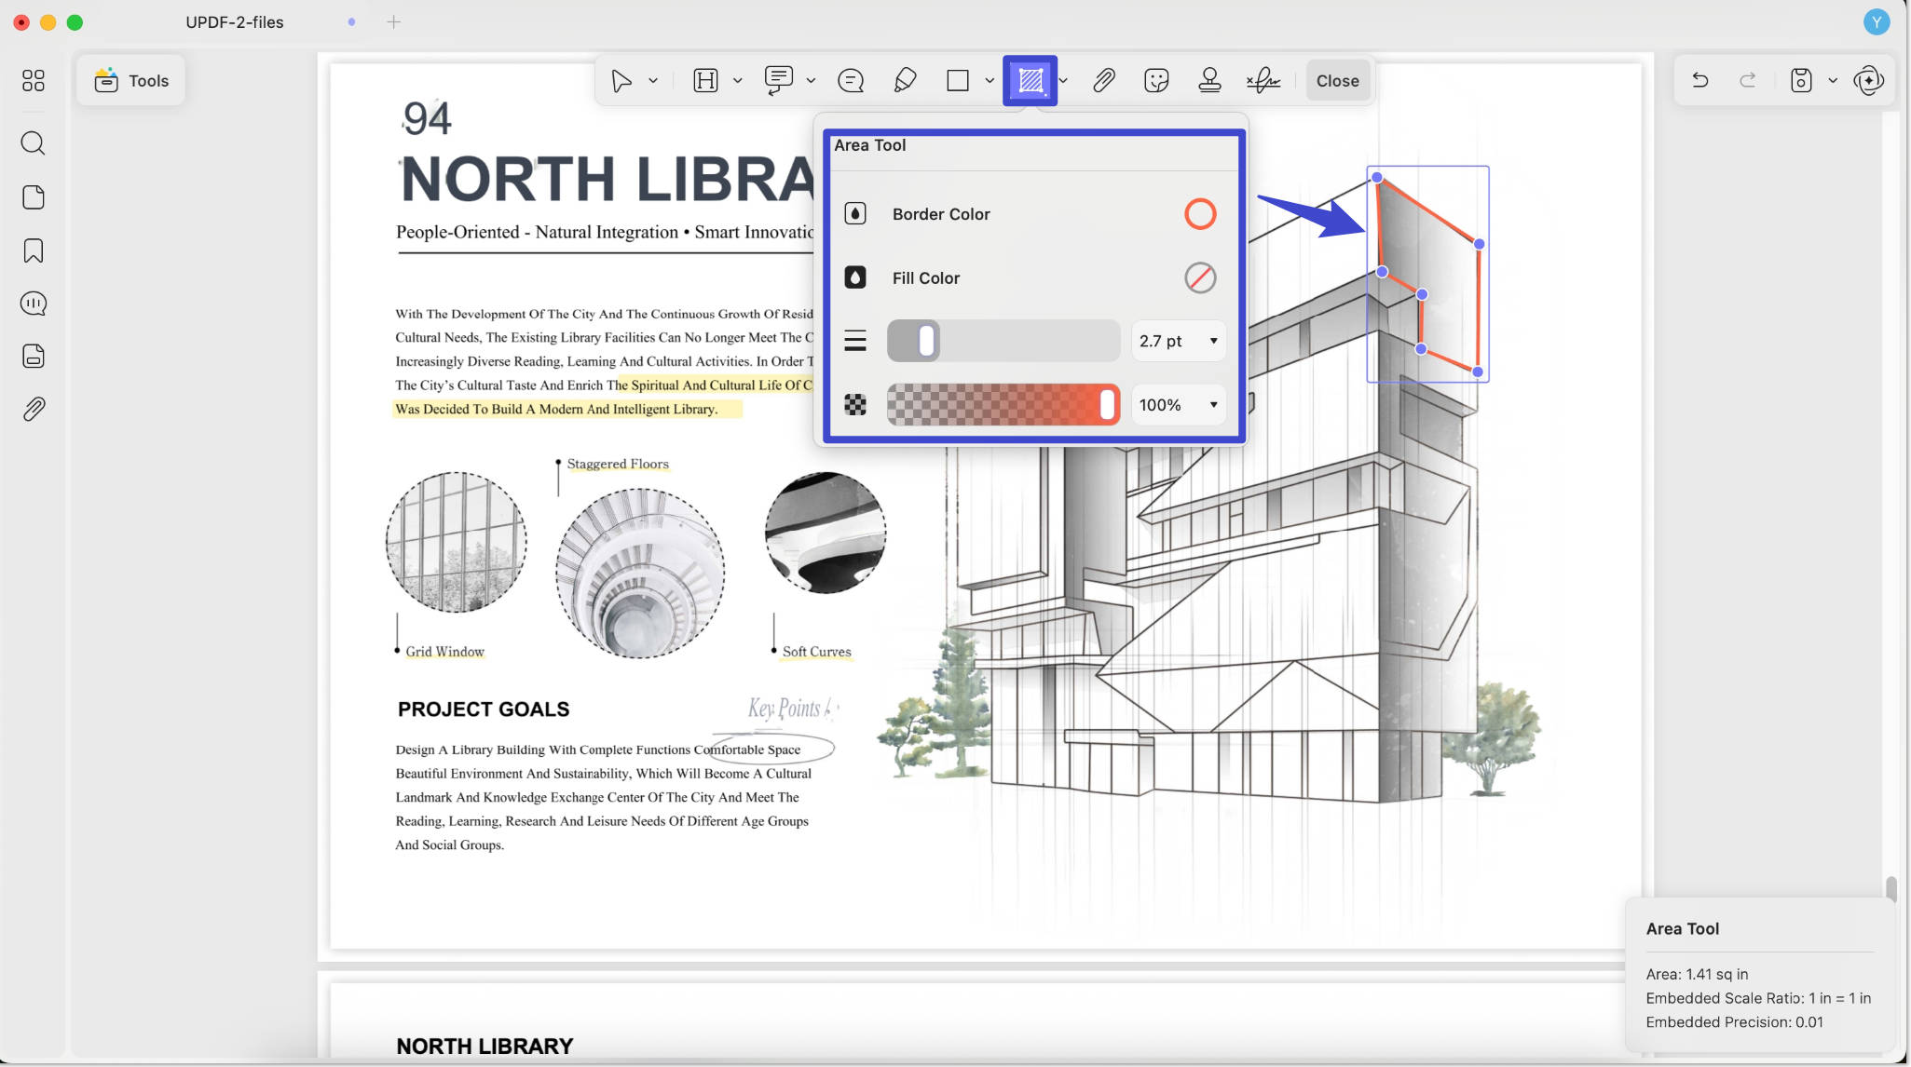Open the Tools menu button

click(131, 81)
